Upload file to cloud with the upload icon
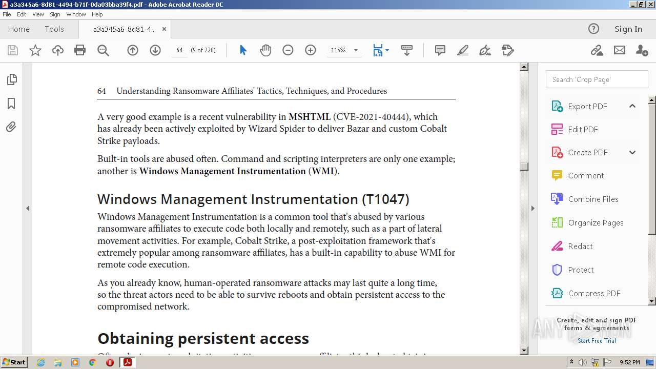This screenshot has width=656, height=369. pos(58,50)
